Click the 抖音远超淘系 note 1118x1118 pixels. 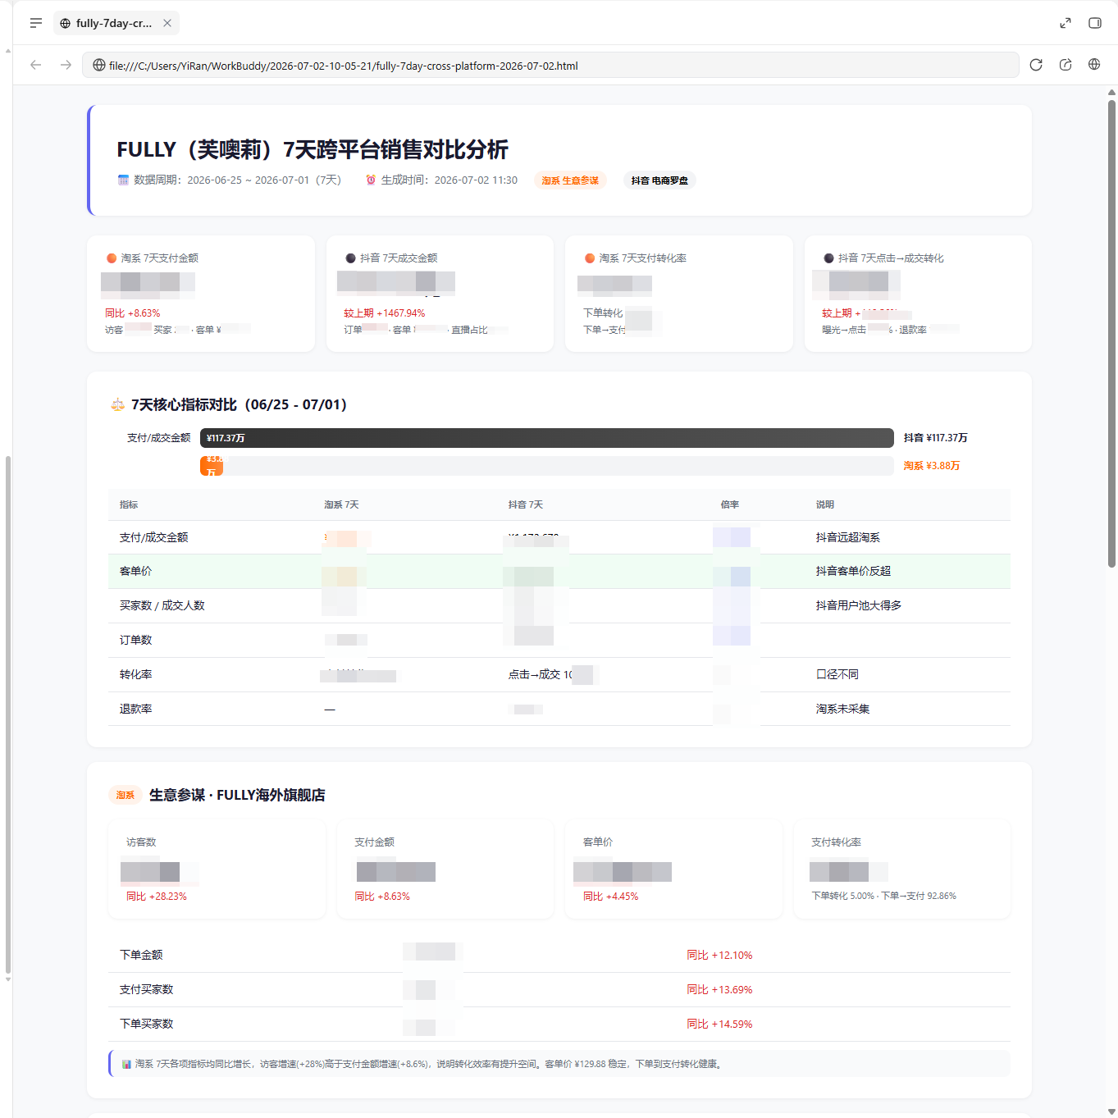coord(847,537)
